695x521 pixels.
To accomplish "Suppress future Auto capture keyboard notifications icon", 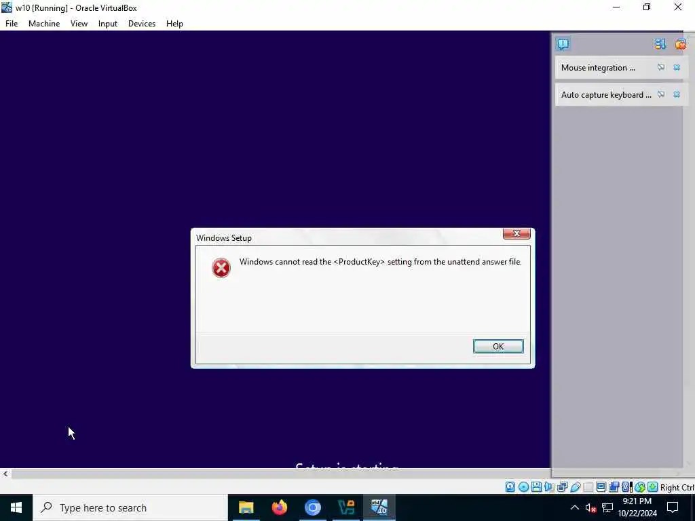I will [x=661, y=94].
